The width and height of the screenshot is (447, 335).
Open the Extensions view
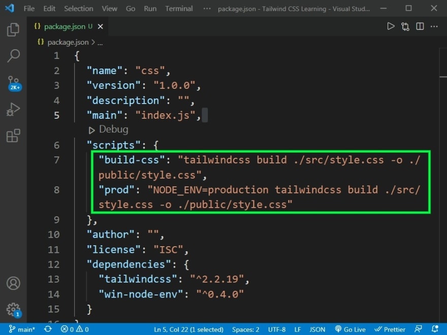[13, 136]
